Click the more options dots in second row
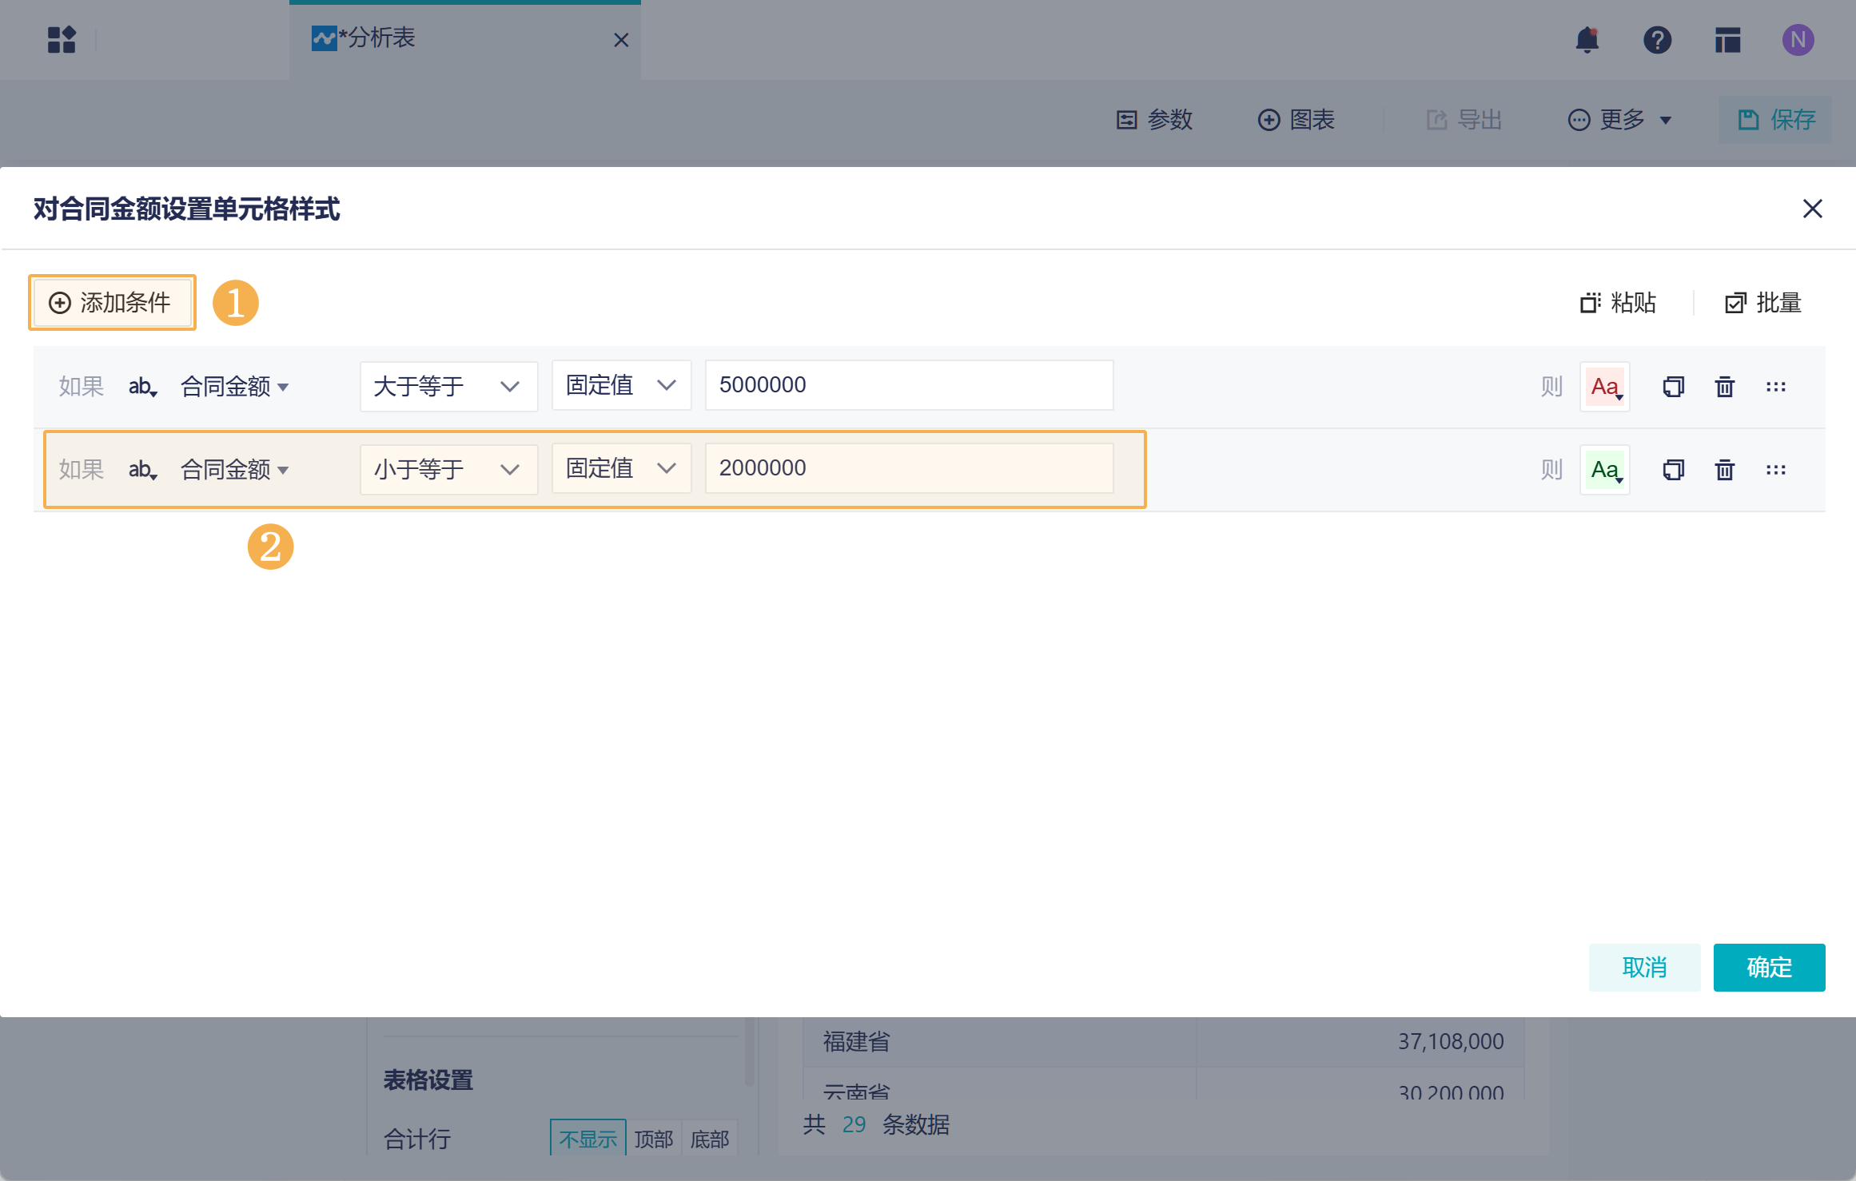 click(x=1775, y=470)
